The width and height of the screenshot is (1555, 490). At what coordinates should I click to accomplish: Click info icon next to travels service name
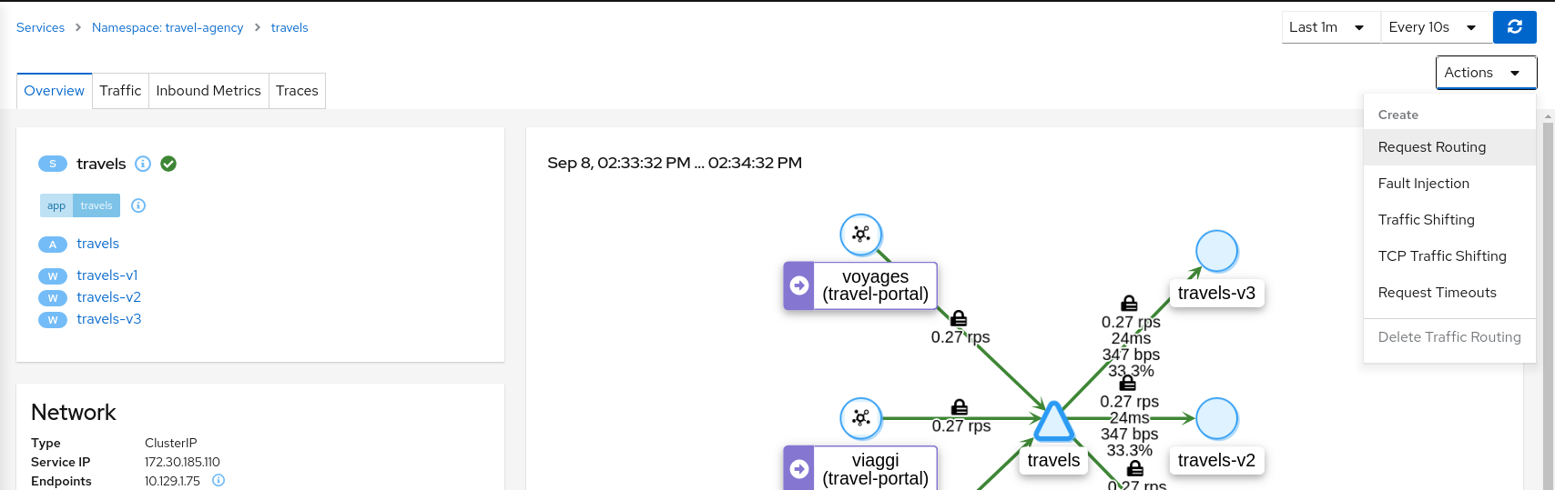(143, 164)
